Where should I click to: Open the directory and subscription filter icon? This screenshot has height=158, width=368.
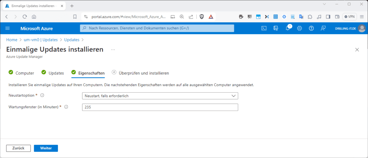[x=276, y=28]
